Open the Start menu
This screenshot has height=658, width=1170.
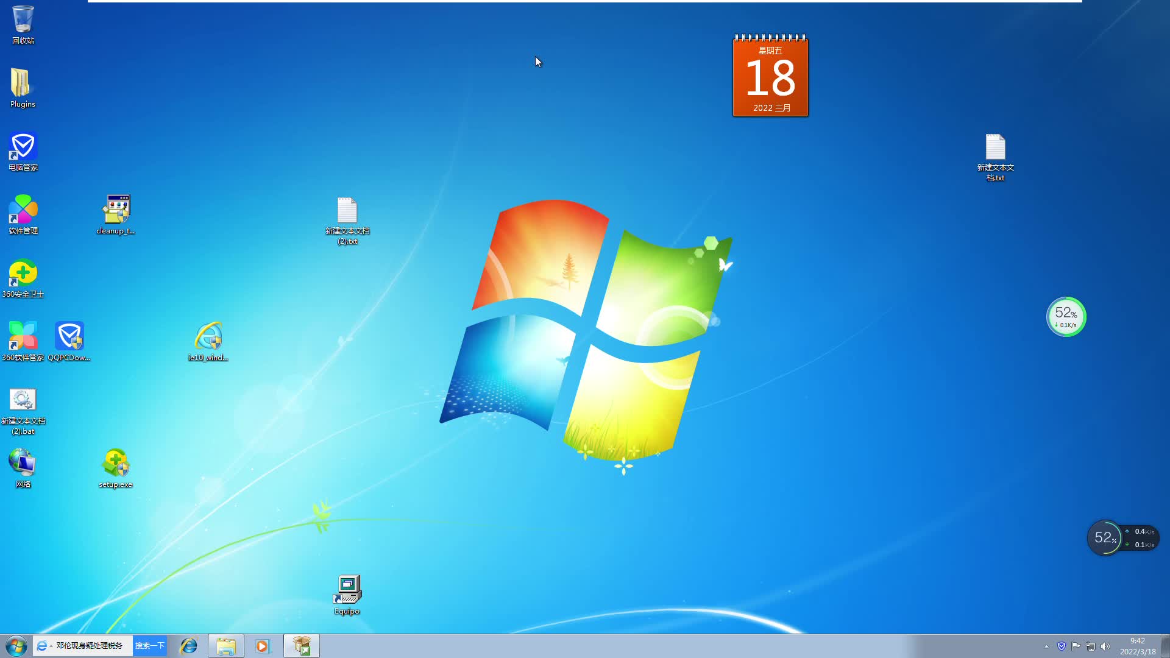[x=15, y=645]
